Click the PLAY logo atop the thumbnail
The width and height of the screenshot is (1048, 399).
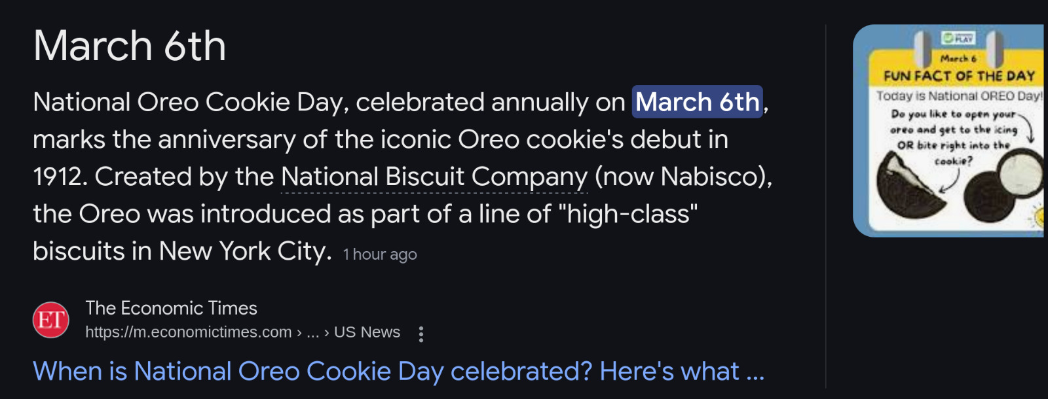(x=958, y=38)
